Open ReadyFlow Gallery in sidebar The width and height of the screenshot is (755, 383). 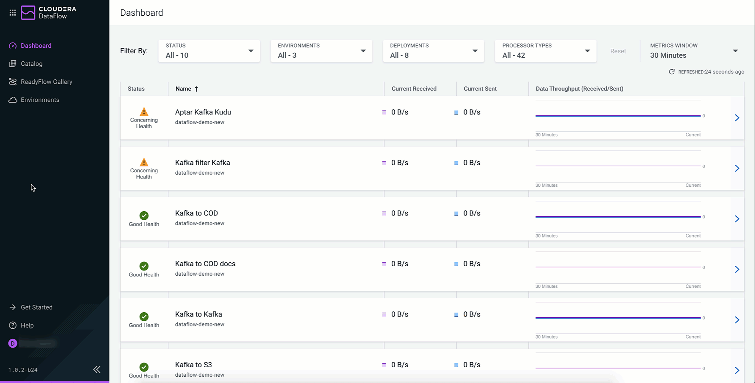(46, 82)
